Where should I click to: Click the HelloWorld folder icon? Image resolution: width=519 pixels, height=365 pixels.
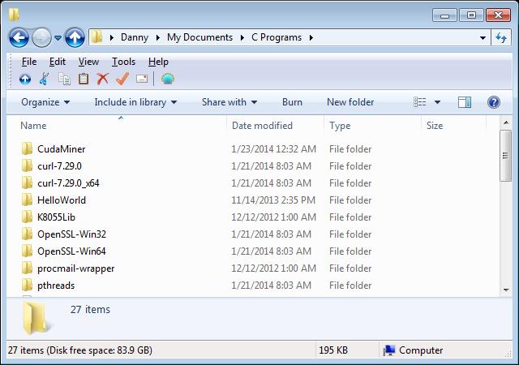click(x=27, y=200)
